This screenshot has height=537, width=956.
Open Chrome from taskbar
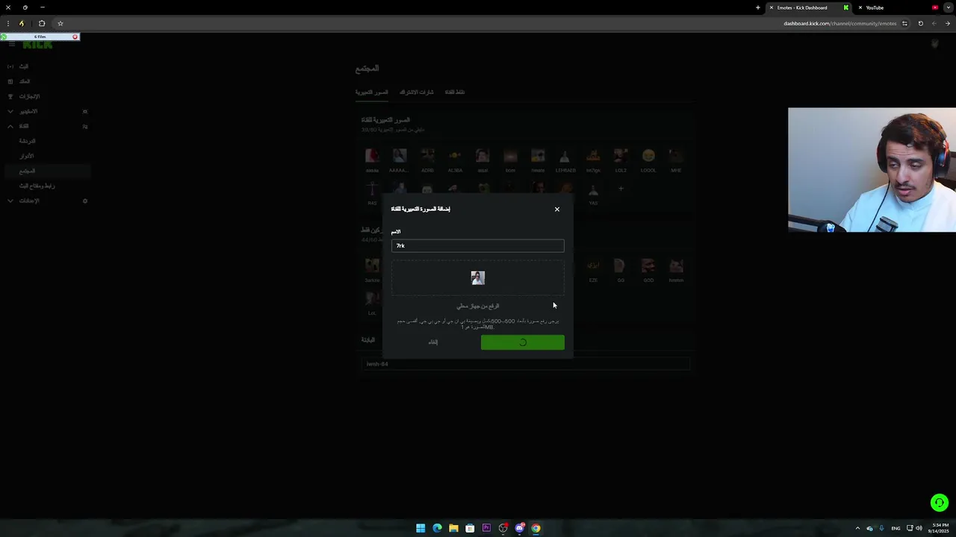point(536,528)
